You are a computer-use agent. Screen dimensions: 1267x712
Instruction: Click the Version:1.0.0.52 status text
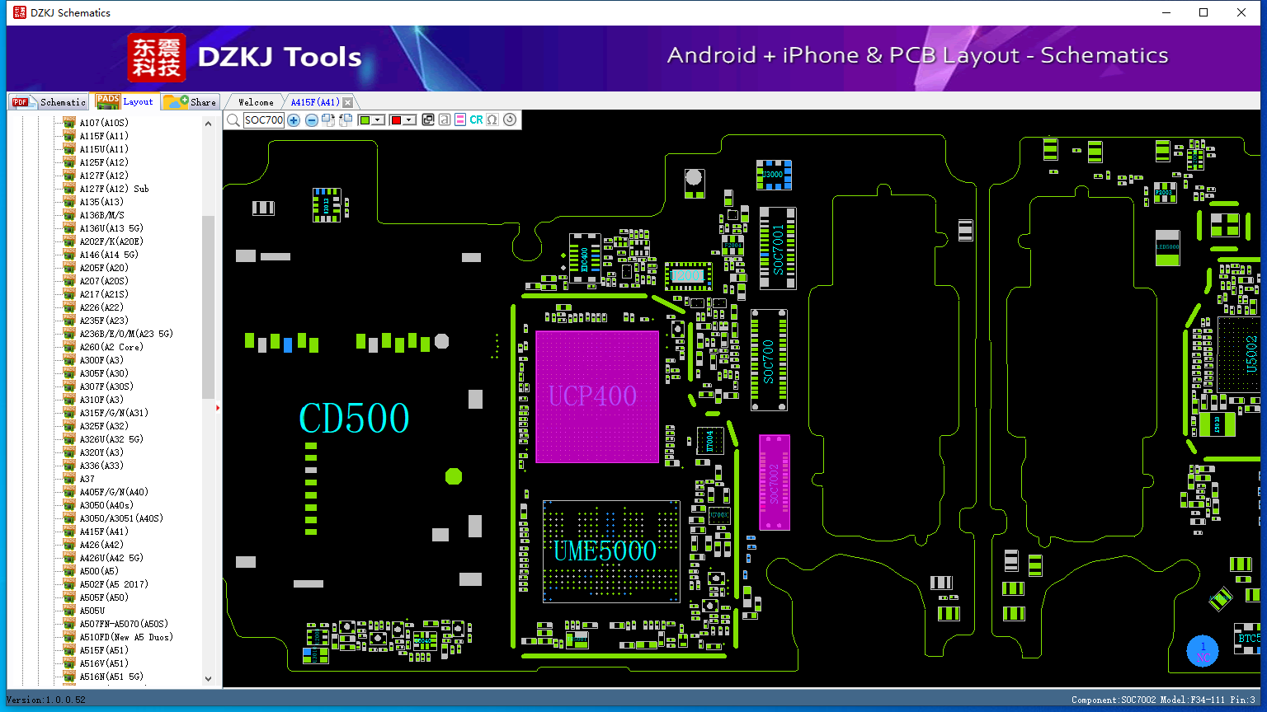click(x=45, y=700)
